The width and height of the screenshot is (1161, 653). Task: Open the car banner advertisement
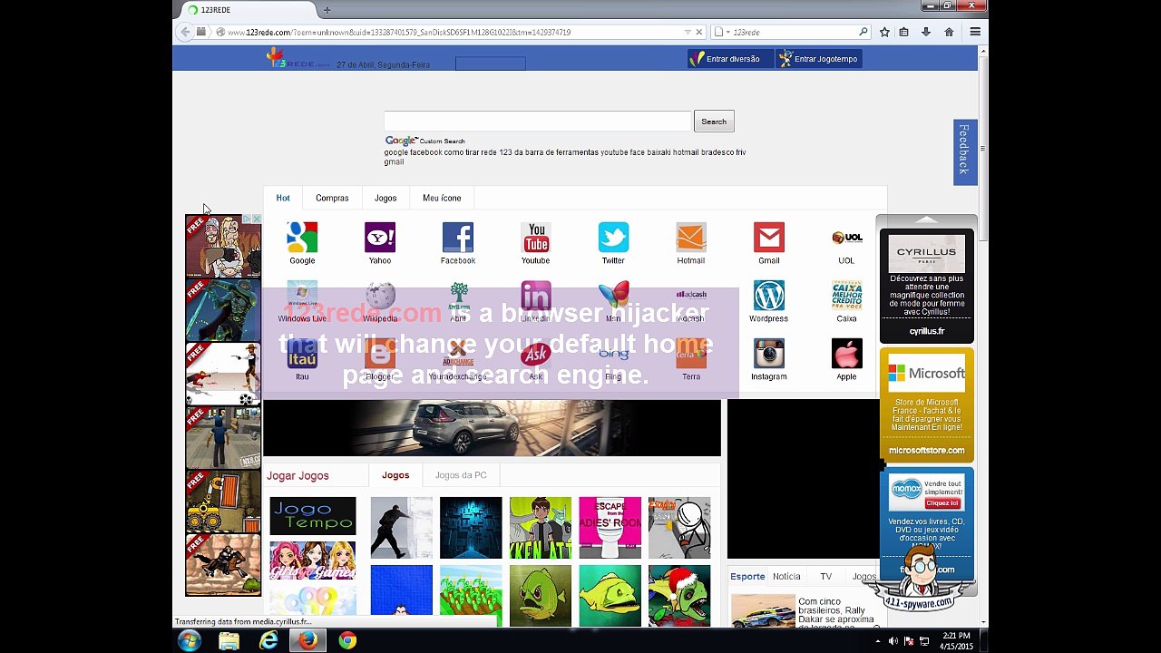coord(492,428)
